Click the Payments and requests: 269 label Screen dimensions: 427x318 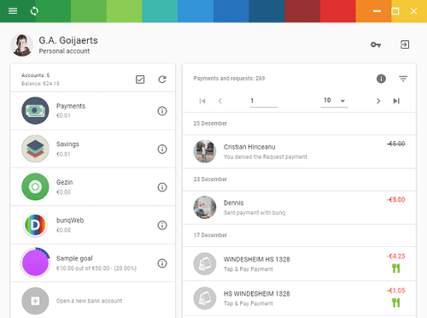click(x=229, y=78)
